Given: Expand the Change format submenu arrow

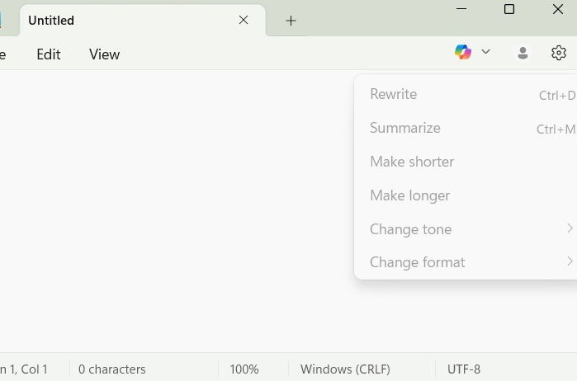Looking at the screenshot, I should point(570,261).
